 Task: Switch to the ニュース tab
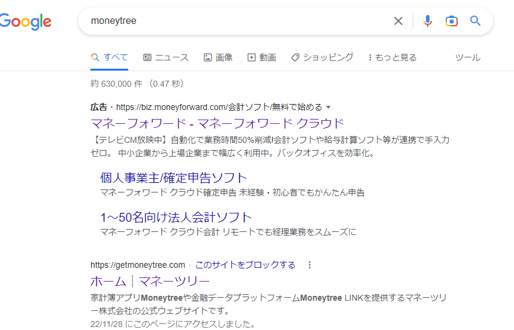(166, 57)
